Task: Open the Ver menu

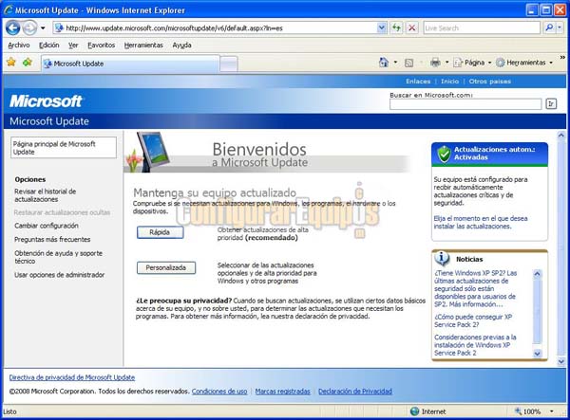Action: (x=73, y=46)
